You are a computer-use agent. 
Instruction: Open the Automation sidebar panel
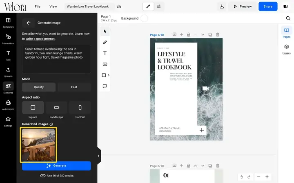coord(8,105)
